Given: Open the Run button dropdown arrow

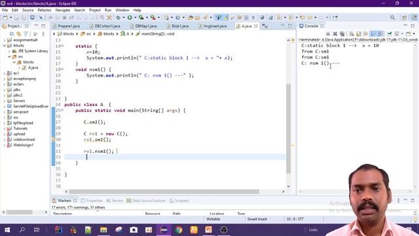Looking at the screenshot, I should pyautogui.click(x=135, y=18).
